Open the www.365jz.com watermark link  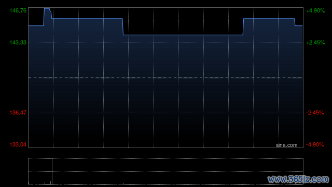298,179
